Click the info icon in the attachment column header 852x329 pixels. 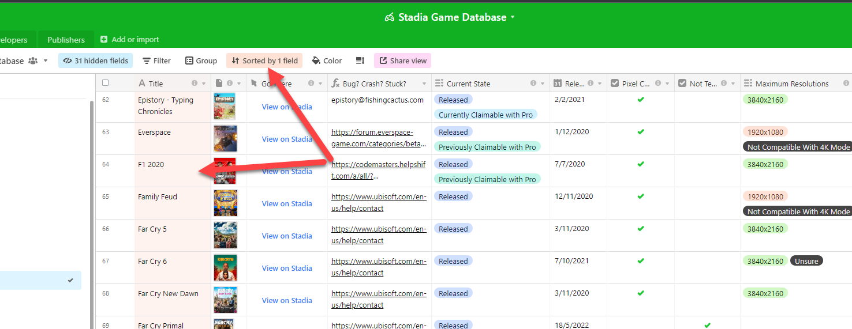pos(230,83)
